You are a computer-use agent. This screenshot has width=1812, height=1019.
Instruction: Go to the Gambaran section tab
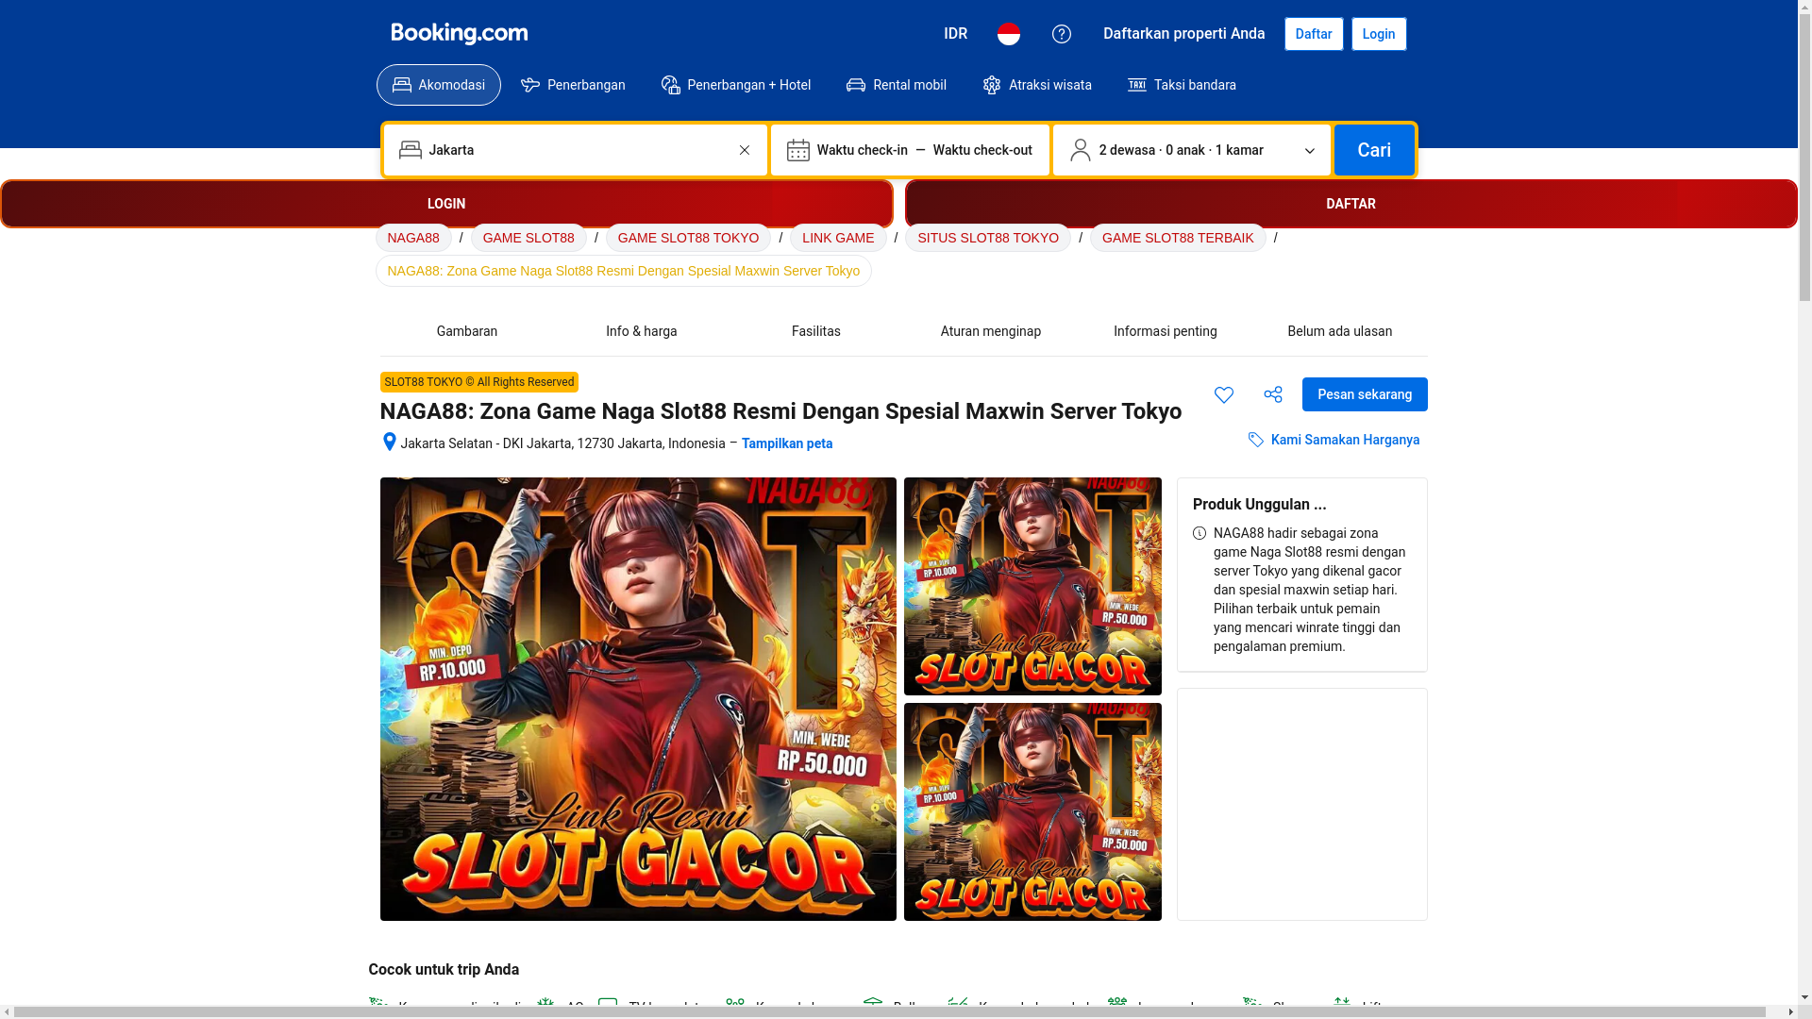click(x=467, y=331)
